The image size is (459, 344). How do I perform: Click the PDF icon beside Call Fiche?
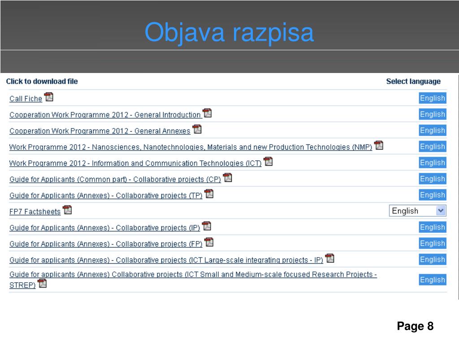49,97
